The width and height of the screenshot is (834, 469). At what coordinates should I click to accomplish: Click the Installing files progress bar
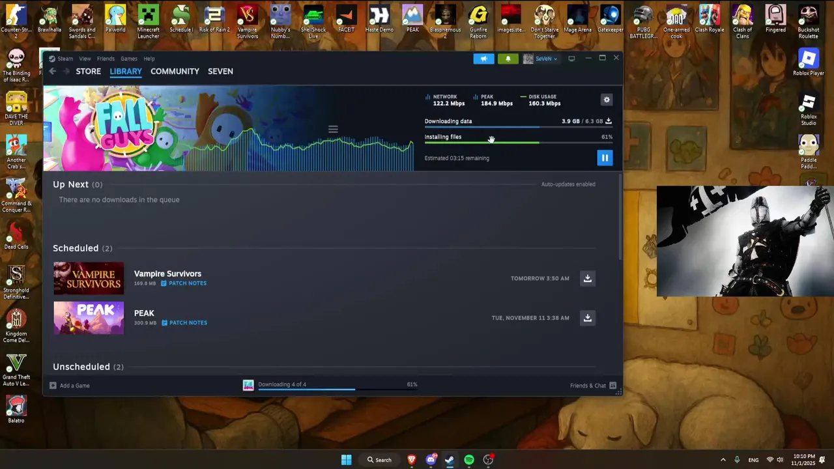[x=518, y=143]
